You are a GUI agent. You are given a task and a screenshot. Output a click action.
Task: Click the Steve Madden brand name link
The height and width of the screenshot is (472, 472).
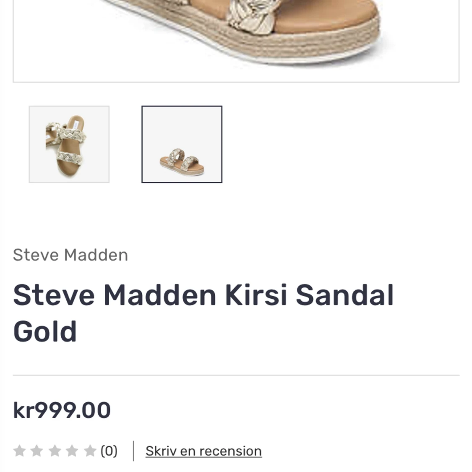[x=70, y=255]
